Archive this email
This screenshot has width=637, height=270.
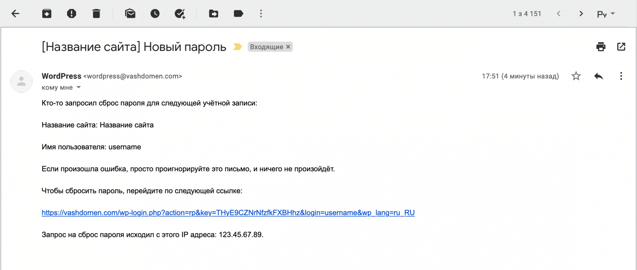pos(47,14)
